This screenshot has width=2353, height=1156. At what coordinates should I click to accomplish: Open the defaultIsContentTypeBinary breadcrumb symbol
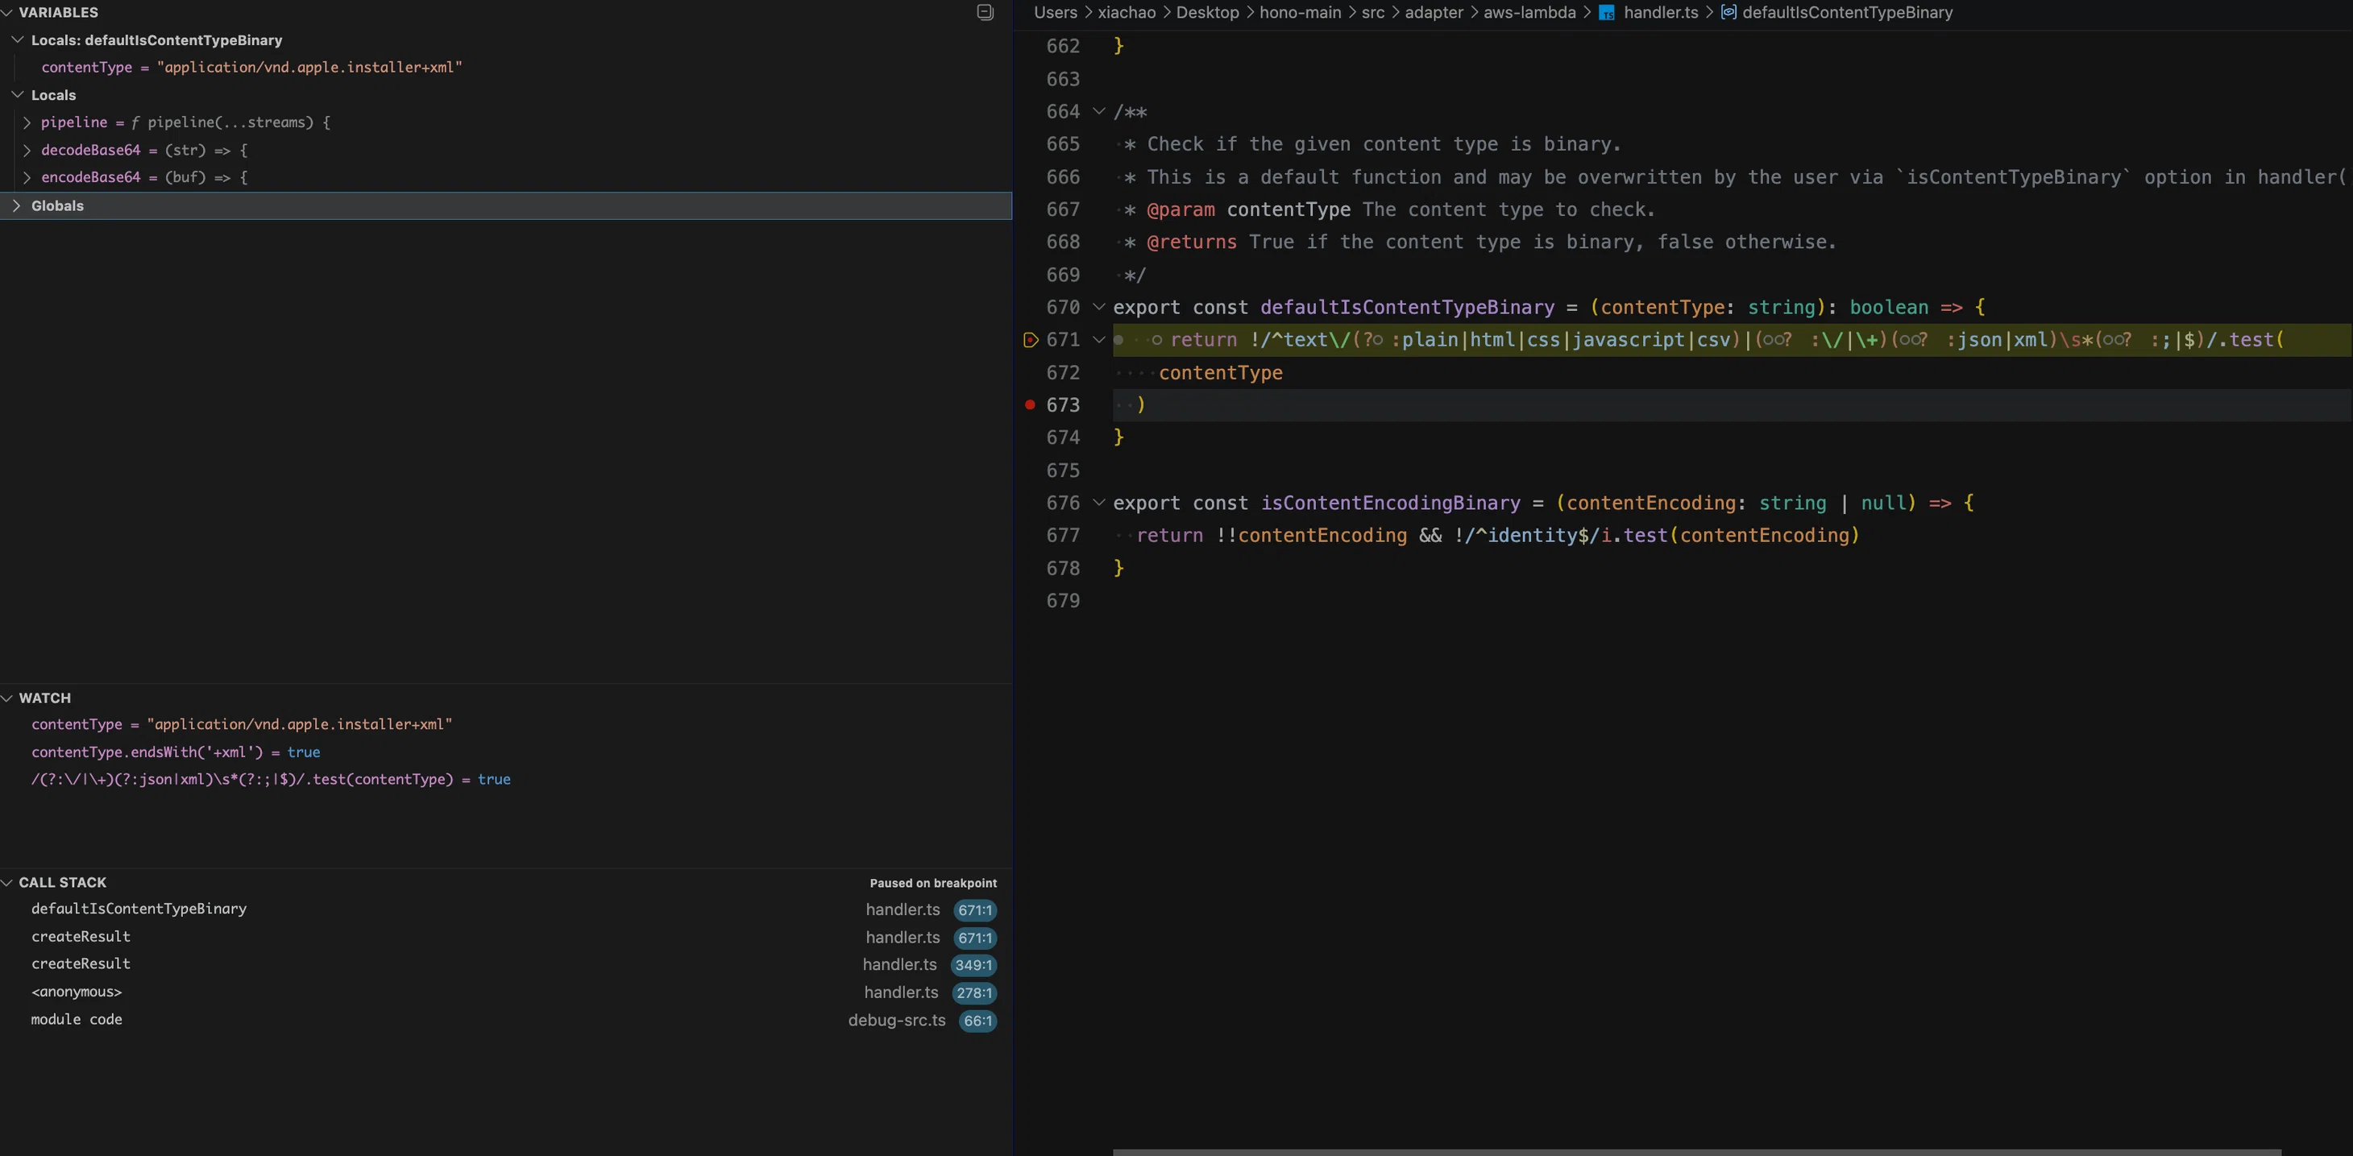click(x=1847, y=13)
